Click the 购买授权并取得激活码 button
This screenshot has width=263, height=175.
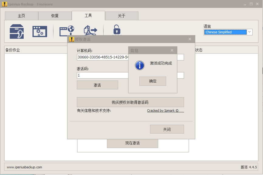(130, 102)
